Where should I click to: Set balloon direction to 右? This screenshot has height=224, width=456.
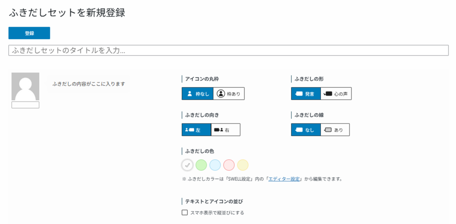tap(226, 130)
